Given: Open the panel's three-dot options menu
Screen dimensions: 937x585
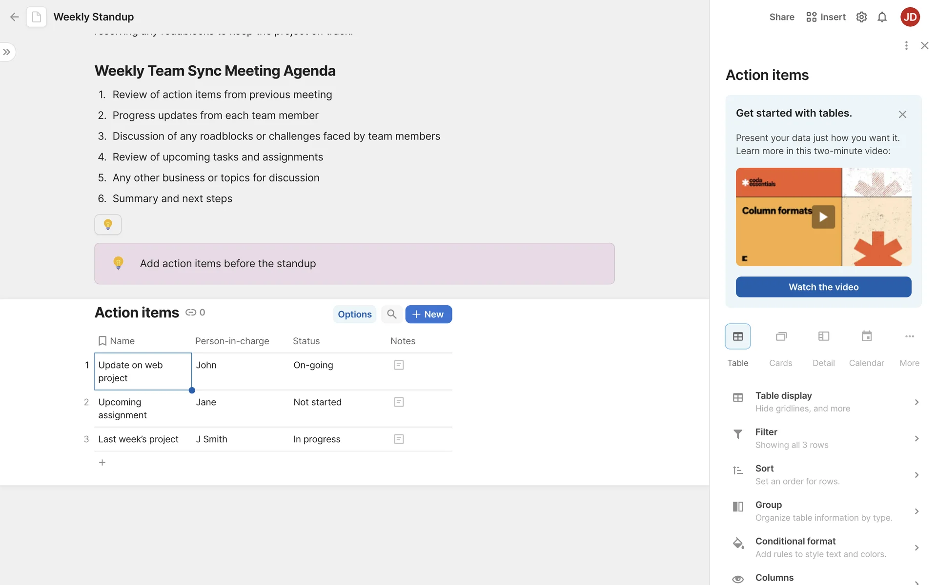Looking at the screenshot, I should click(906, 45).
